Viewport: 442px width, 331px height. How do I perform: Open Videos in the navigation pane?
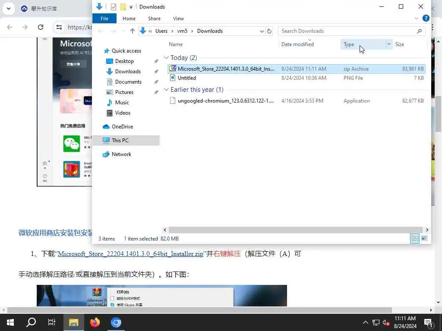pos(123,113)
